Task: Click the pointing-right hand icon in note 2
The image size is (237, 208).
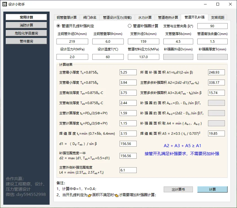Action: coord(90,195)
